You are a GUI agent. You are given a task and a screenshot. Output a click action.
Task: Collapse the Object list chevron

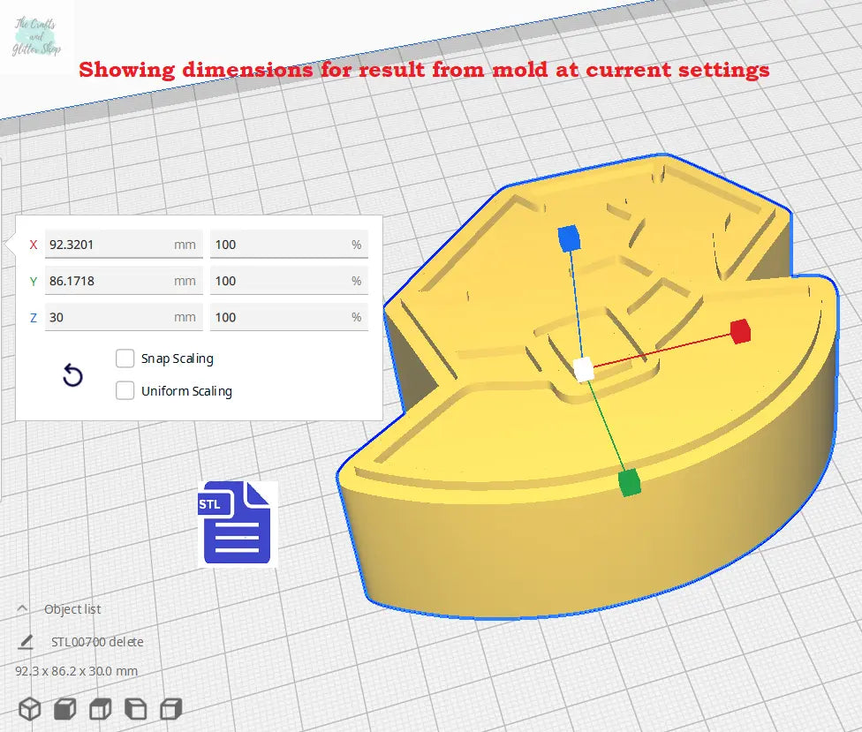[x=23, y=609]
